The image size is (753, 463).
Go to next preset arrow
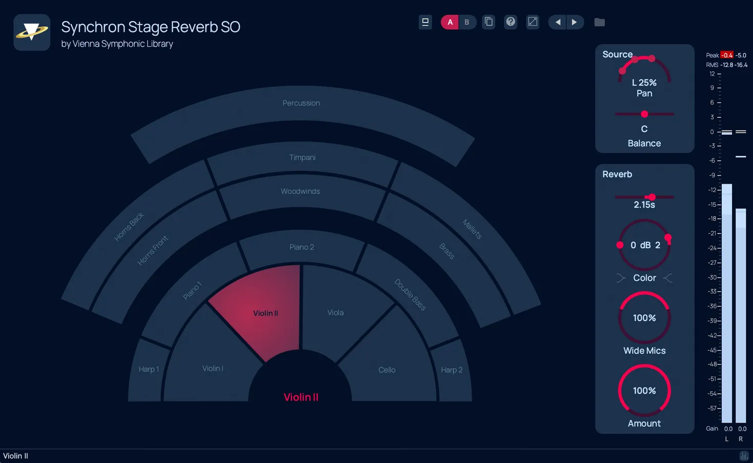click(575, 22)
